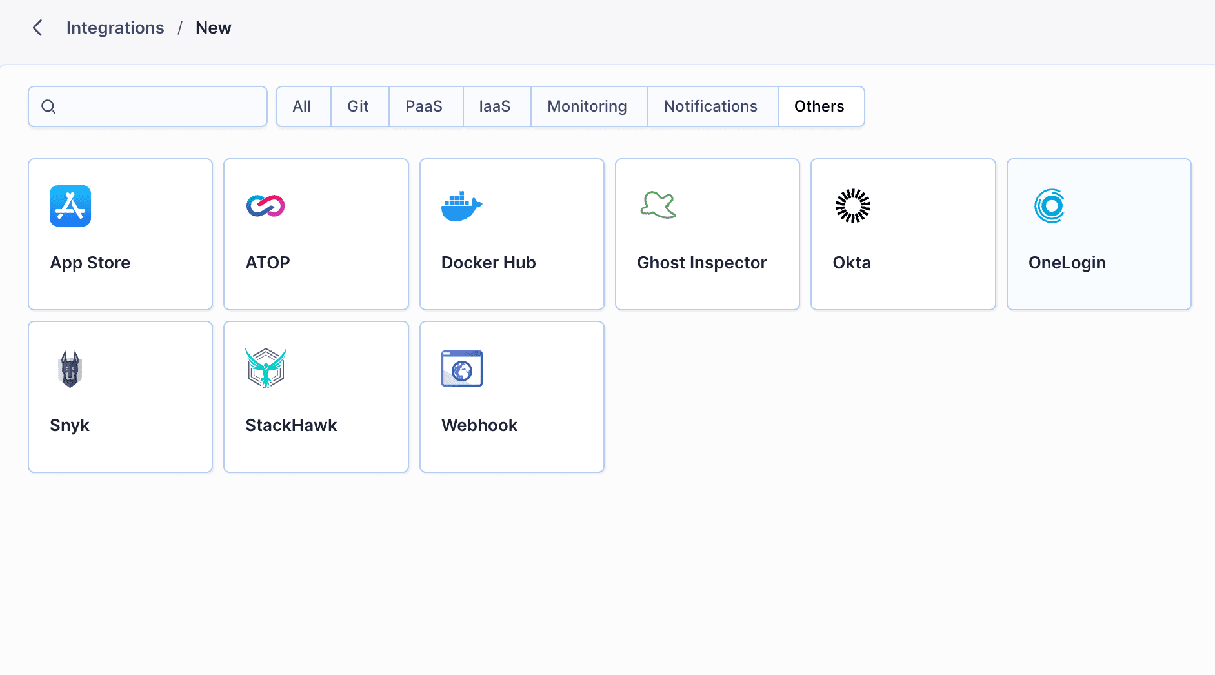
Task: Choose the Ghost Inspector ghost icon
Action: [x=658, y=205]
